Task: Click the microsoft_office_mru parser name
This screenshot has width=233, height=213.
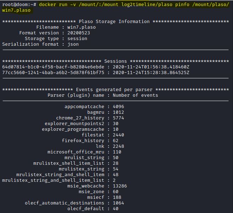Action: coord(76,152)
